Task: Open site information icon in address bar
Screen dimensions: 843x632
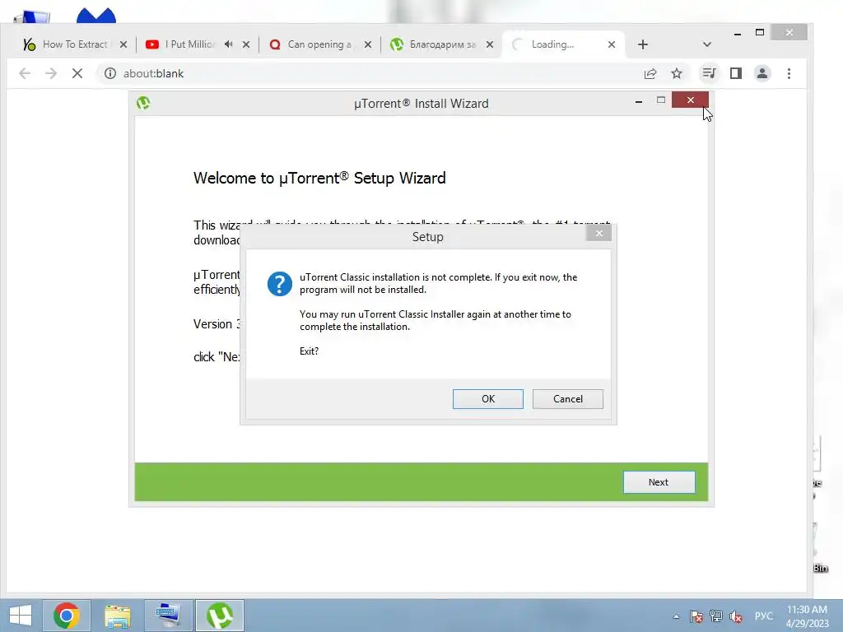Action: 110,73
